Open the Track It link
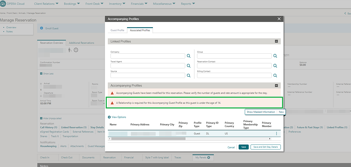The image size is (351, 167). point(55,136)
